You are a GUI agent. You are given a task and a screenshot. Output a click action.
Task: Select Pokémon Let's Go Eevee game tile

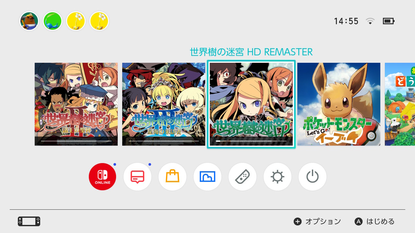[x=339, y=104]
